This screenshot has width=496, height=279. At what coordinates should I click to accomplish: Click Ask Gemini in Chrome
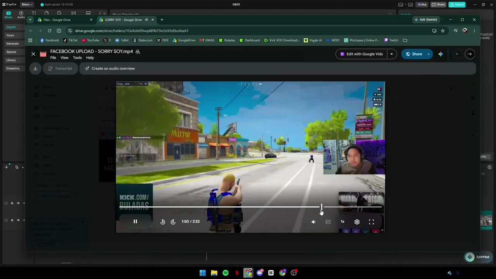425,20
